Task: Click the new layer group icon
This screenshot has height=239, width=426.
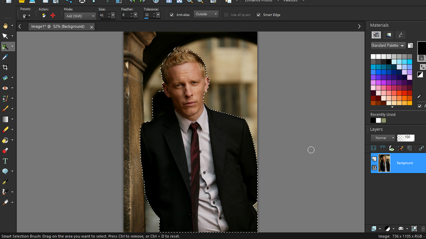Action: pyautogui.click(x=414, y=229)
